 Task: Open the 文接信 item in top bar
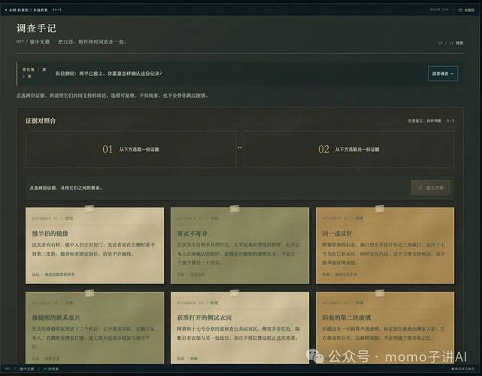(466, 10)
